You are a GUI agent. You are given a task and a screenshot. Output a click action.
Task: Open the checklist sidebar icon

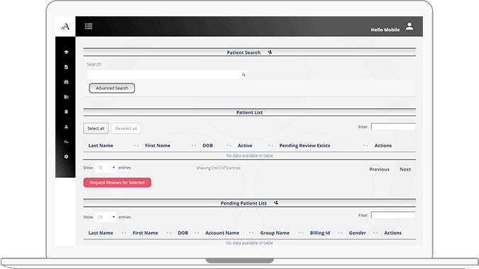(x=66, y=142)
